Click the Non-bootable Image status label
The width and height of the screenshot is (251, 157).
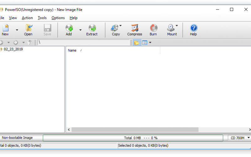(17, 138)
